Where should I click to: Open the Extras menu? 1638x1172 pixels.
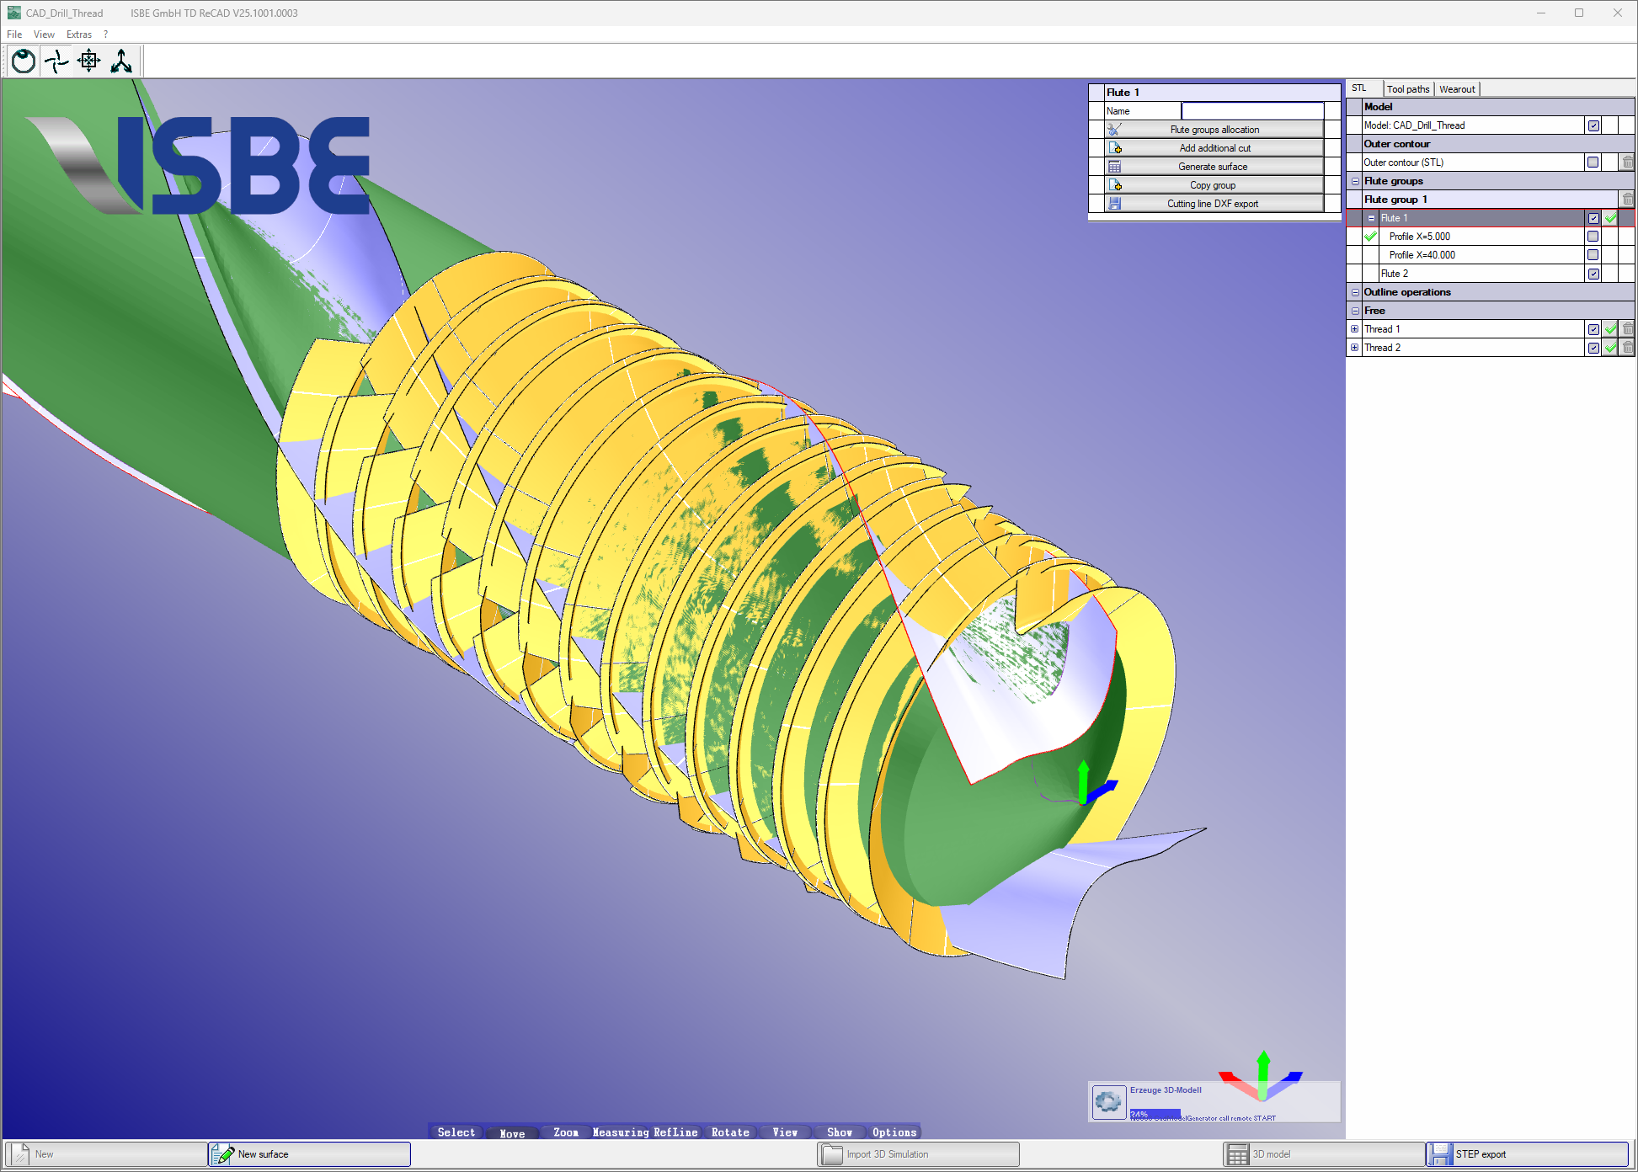click(x=78, y=35)
